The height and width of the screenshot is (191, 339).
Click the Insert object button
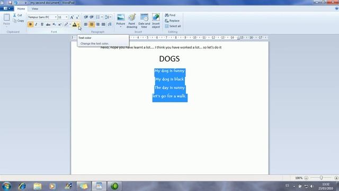click(156, 21)
